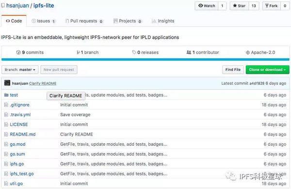Open commit hash a4df828
Image resolution: width=291 pixels, height=189 pixels.
257,83
